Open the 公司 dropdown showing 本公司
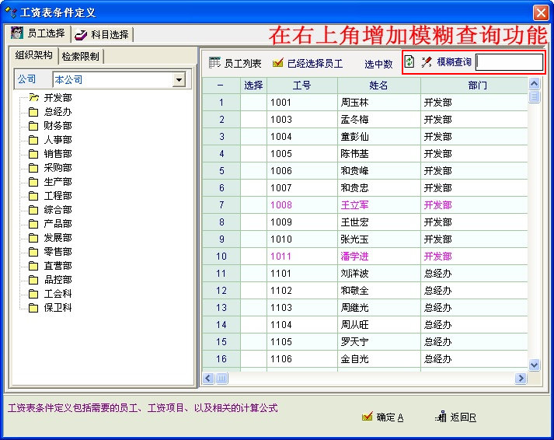 179,79
